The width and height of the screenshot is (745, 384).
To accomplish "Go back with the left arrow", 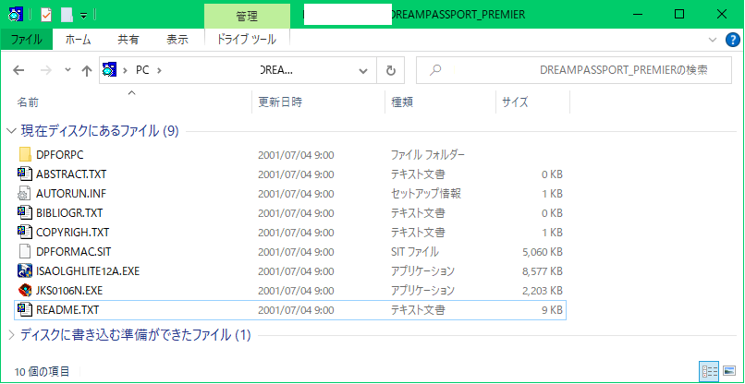I will pyautogui.click(x=18, y=71).
